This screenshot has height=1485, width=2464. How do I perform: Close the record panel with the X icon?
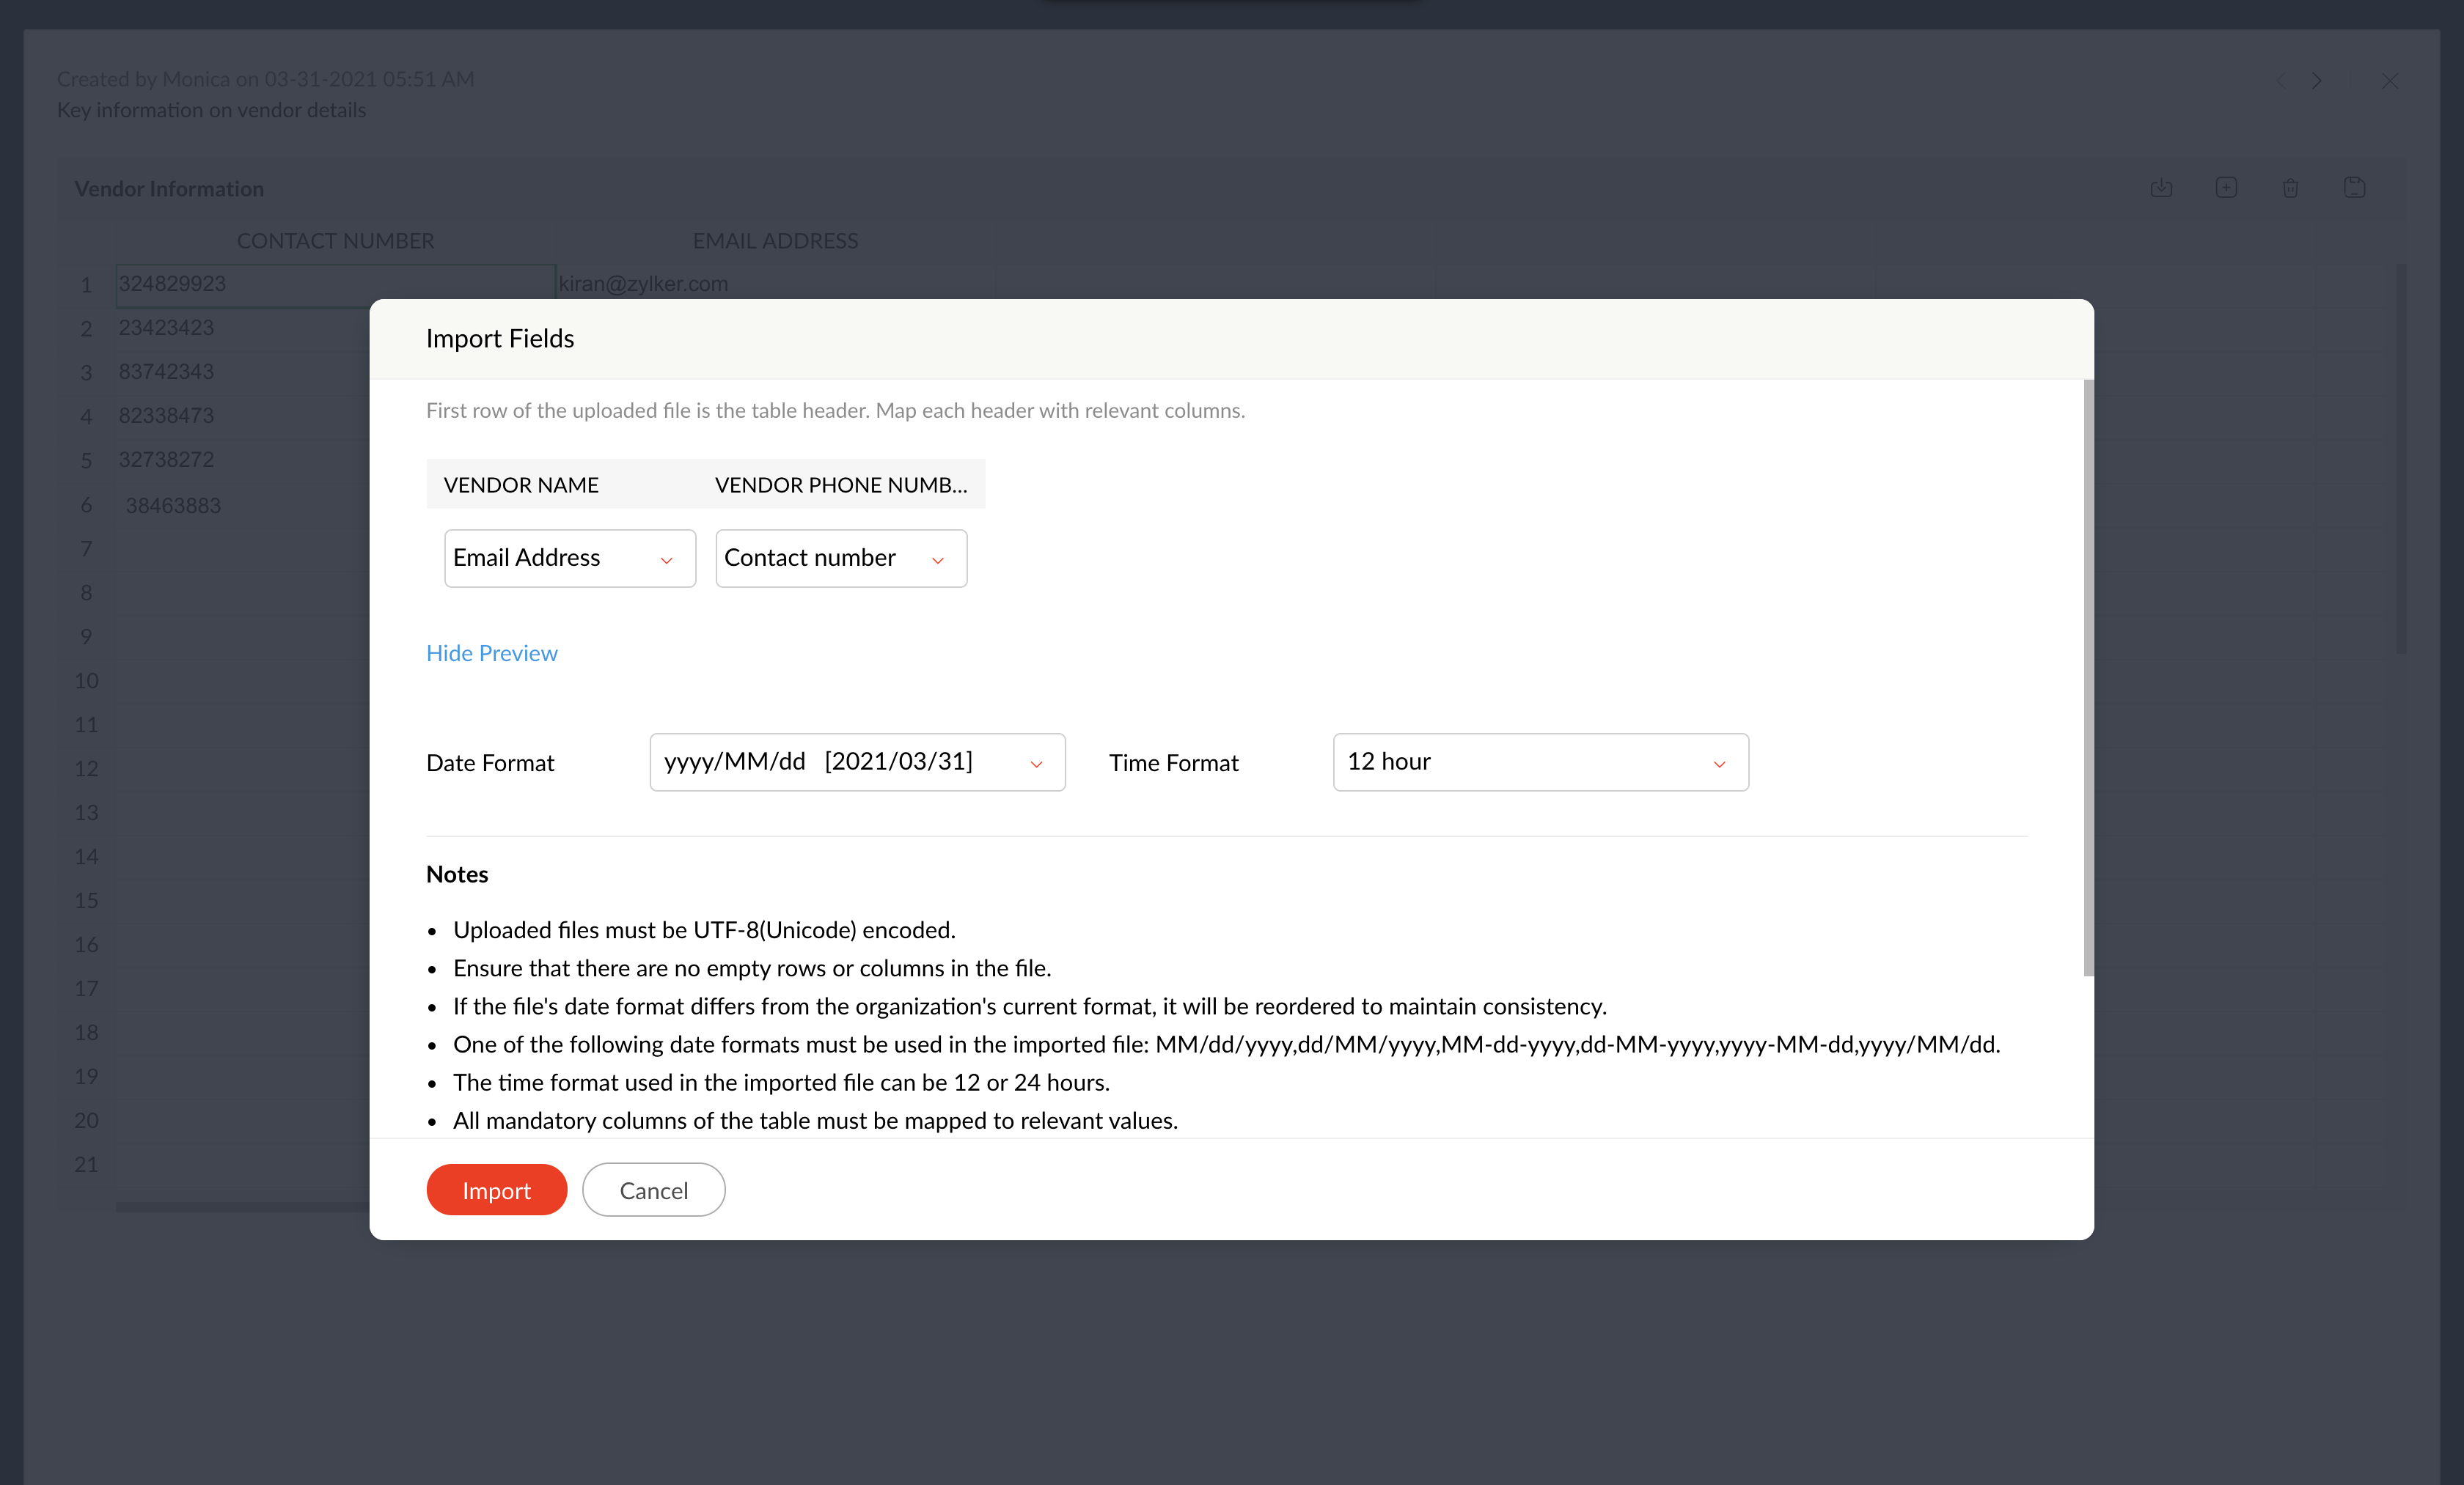pyautogui.click(x=2389, y=81)
